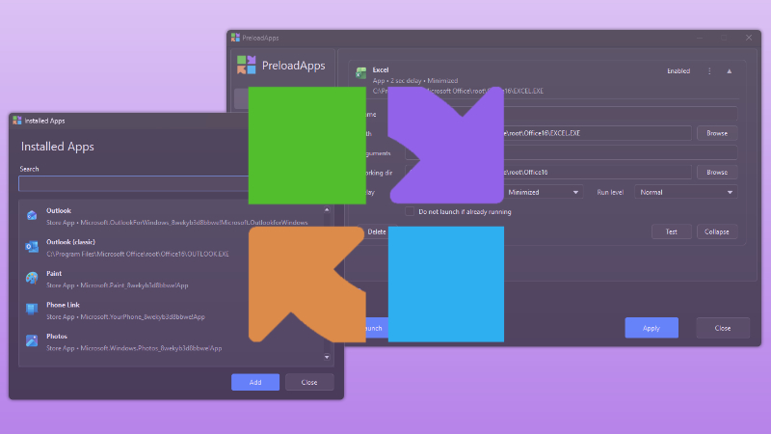Open the three-dot options menu for Excel
The height and width of the screenshot is (434, 771).
pos(709,71)
